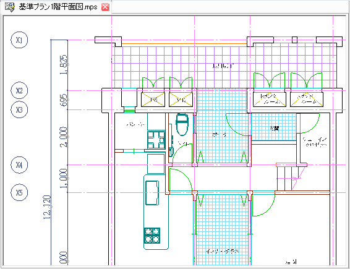350x269 pixels.
Task: Close the 基準プラン1階平面図.mps tab
Action: [105, 7]
